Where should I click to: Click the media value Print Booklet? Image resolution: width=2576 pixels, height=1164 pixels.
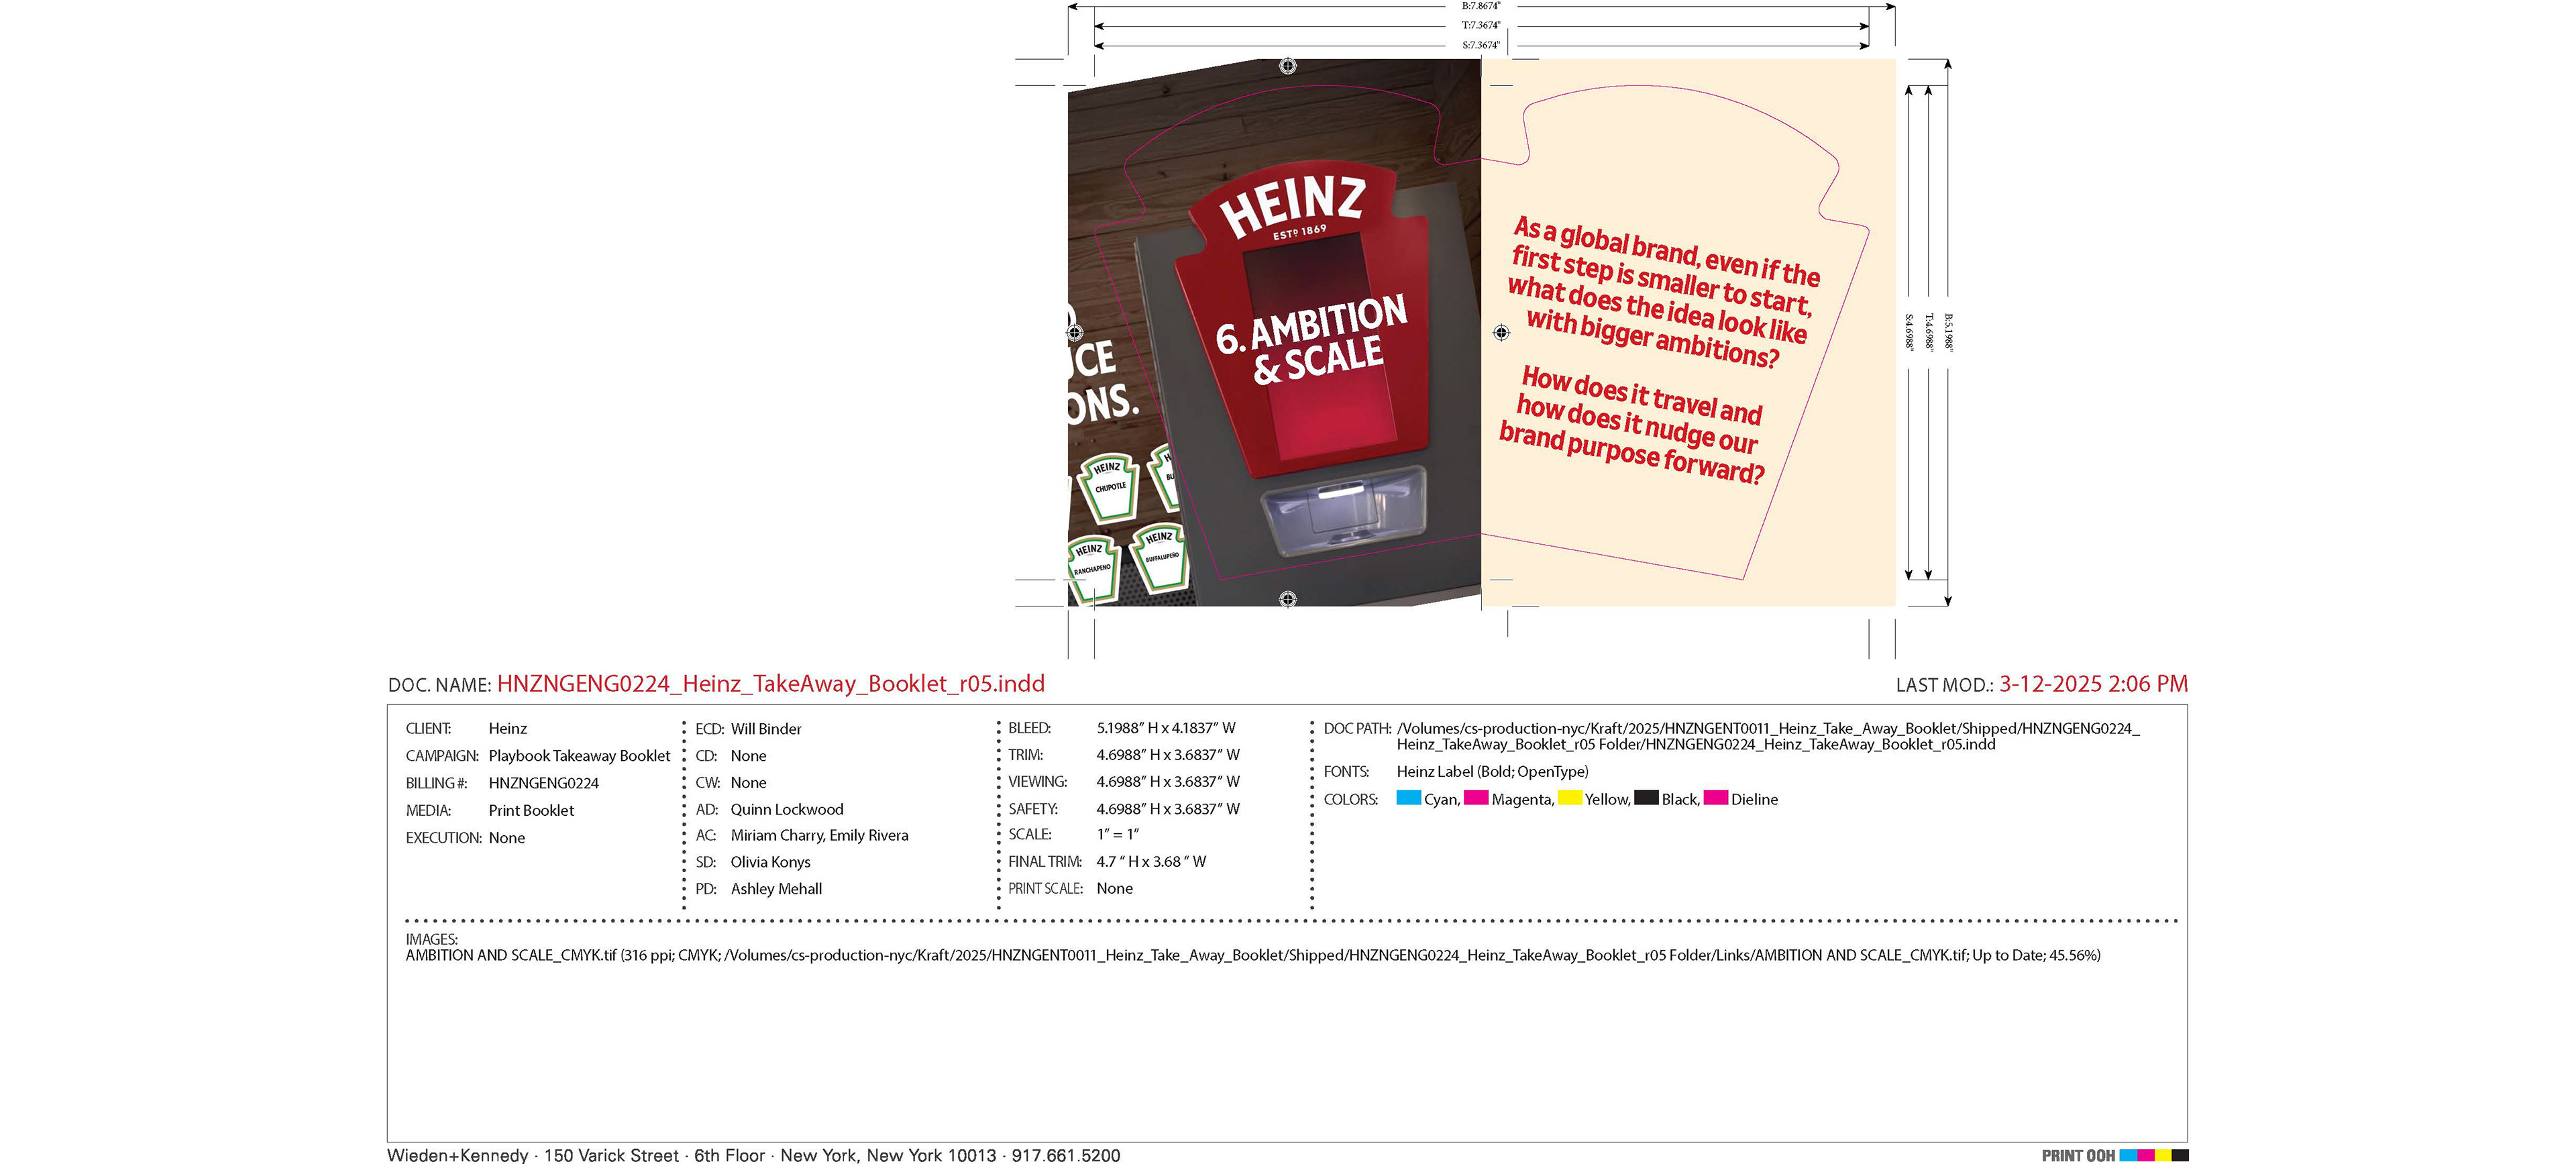(x=531, y=810)
